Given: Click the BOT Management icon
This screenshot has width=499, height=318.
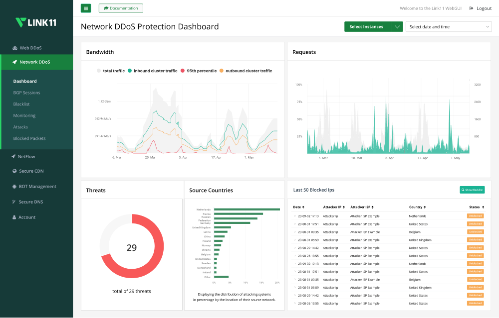Looking at the screenshot, I should tap(14, 187).
